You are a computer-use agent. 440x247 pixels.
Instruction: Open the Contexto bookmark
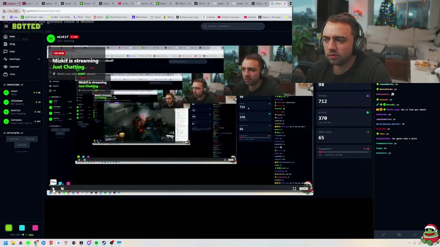click(x=209, y=17)
